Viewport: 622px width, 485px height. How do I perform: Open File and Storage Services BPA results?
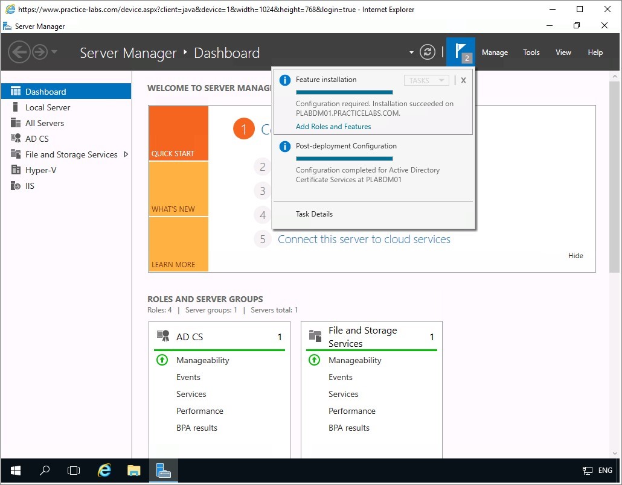point(349,428)
